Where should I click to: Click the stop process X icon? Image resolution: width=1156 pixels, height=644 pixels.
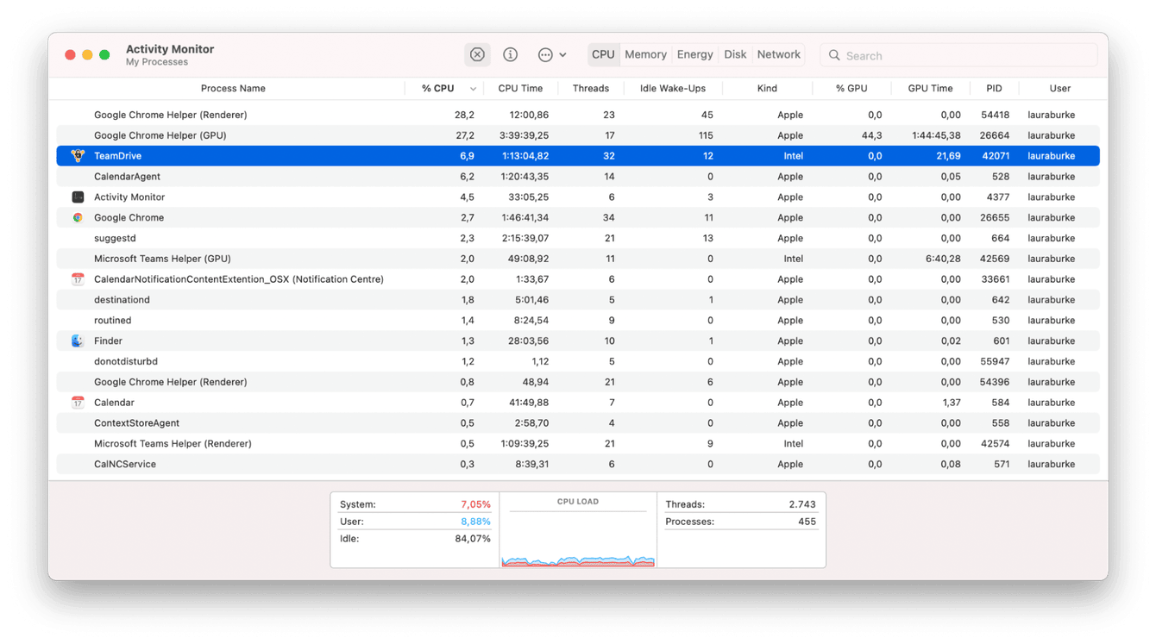(x=477, y=54)
